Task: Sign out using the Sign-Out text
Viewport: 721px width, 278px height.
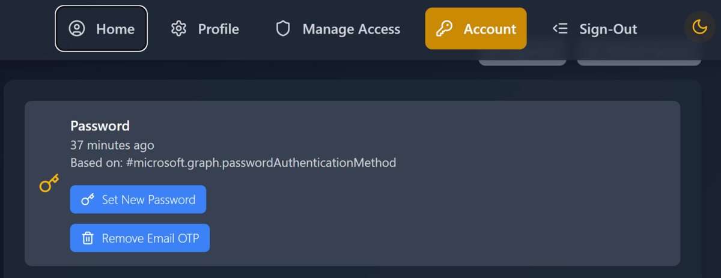Action: coord(607,29)
